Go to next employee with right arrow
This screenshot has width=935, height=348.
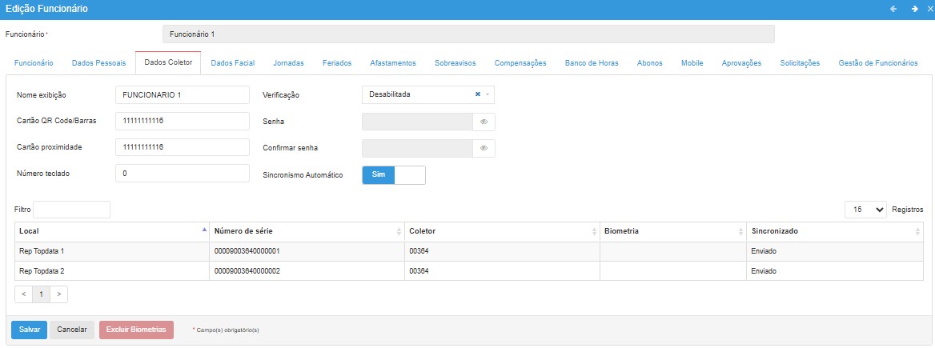914,9
